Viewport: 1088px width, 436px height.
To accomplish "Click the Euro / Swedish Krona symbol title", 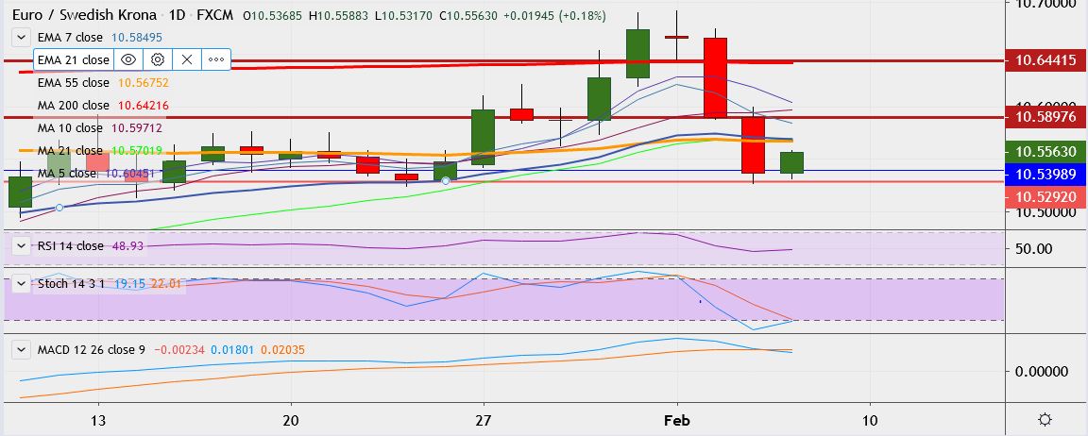I will click(x=85, y=14).
